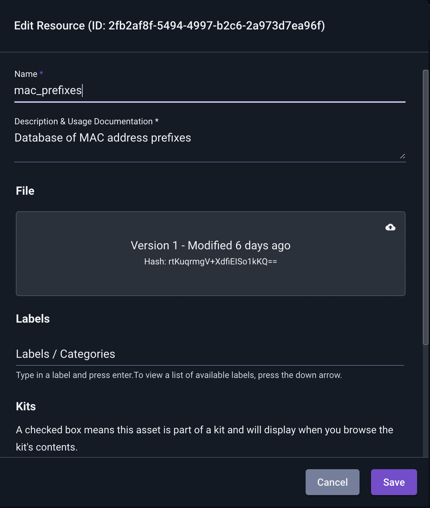Cancel editing the resource
The image size is (430, 508).
tap(333, 482)
